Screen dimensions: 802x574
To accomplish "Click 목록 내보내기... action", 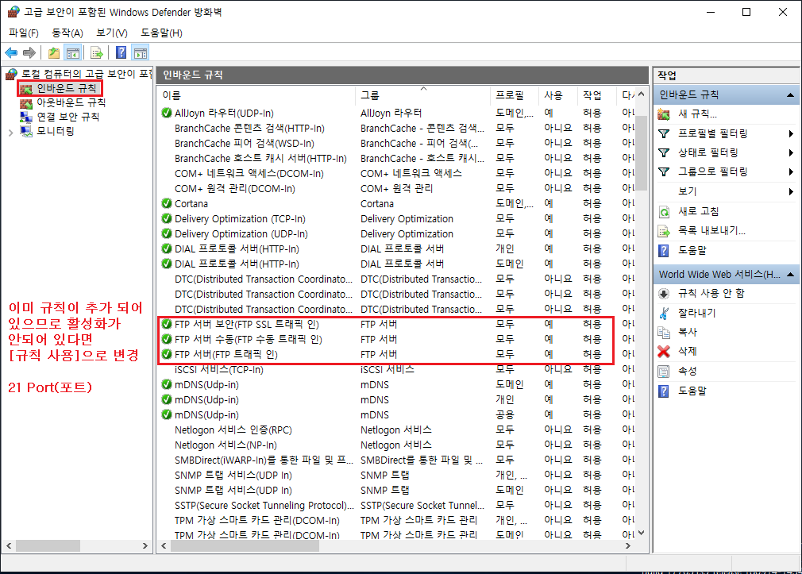I will 711,230.
